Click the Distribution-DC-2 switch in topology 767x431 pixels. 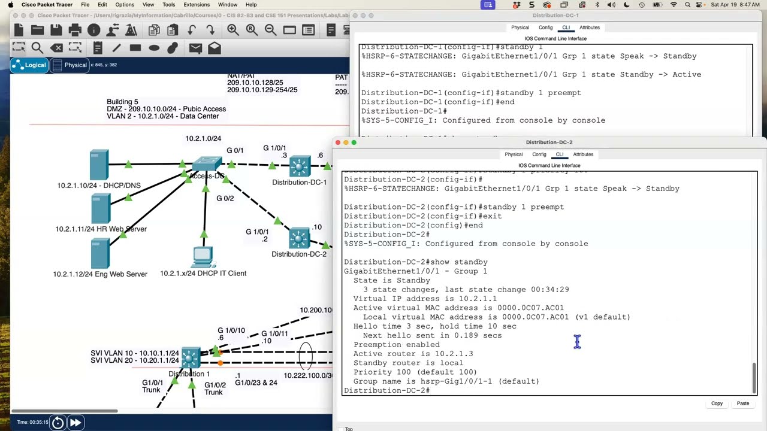[299, 238]
